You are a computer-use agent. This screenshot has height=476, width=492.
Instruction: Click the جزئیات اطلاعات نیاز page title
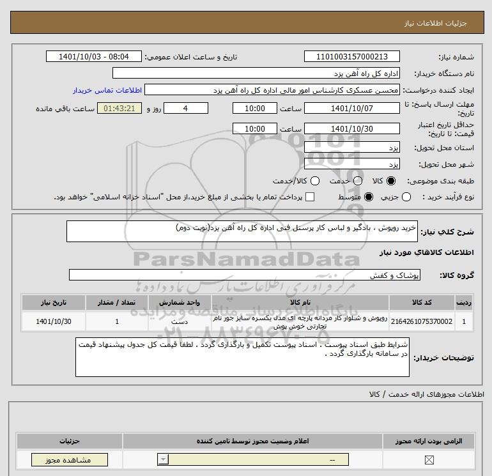click(436, 23)
